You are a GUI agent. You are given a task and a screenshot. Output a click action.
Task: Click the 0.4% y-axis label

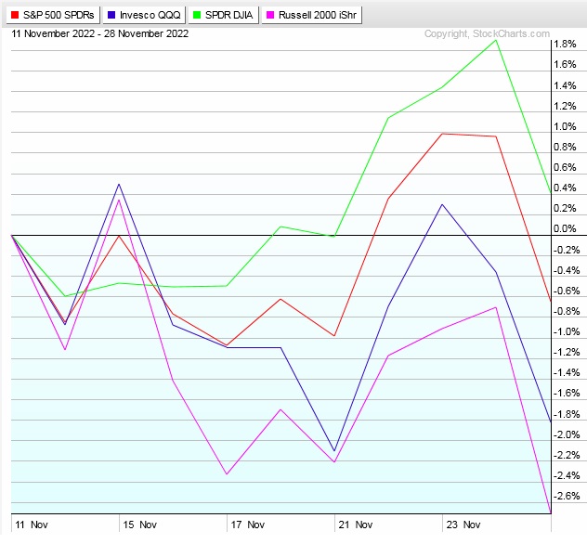[565, 188]
